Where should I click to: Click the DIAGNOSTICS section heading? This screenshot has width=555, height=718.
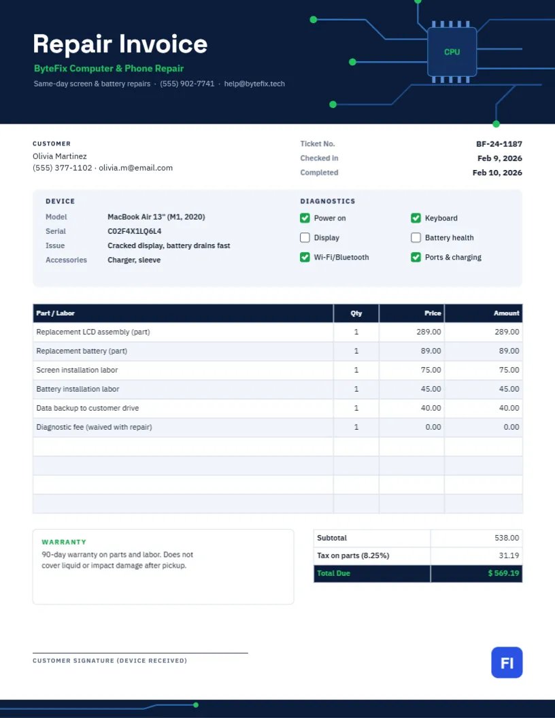coord(328,201)
